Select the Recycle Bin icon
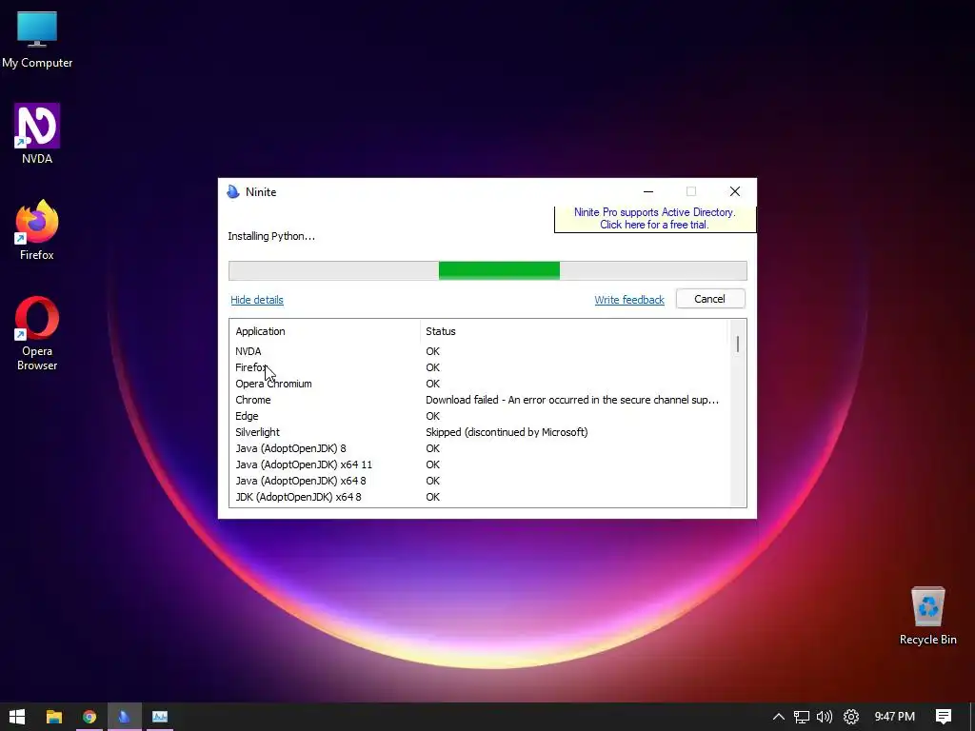Image resolution: width=975 pixels, height=731 pixels. (927, 616)
